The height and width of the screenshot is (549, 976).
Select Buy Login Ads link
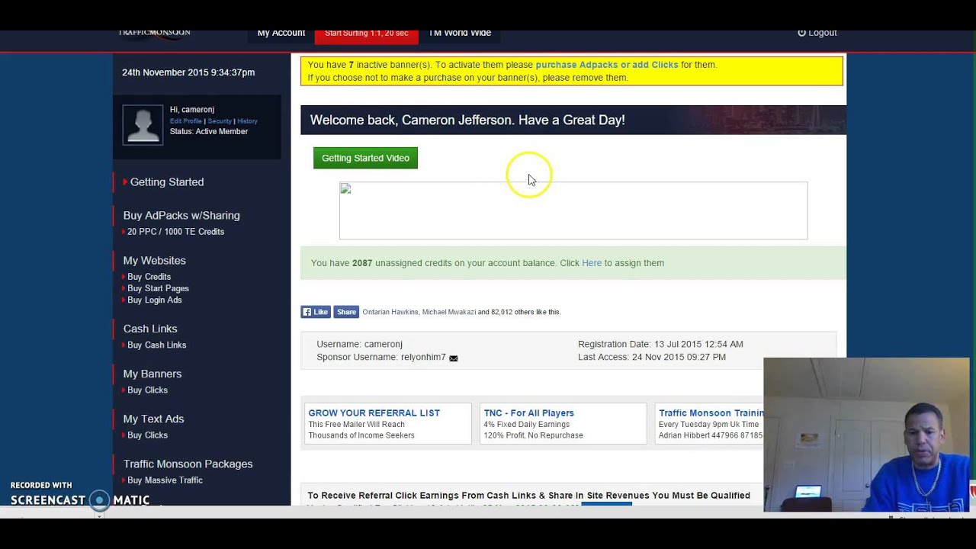(154, 300)
